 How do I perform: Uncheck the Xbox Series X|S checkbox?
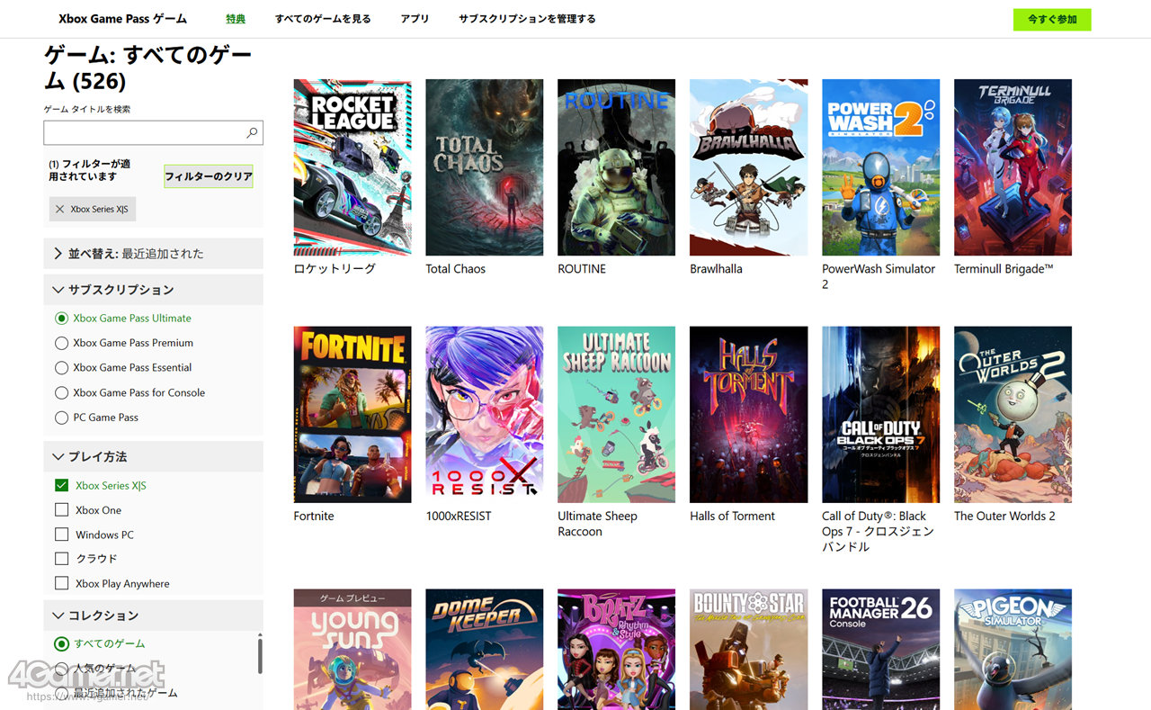(x=62, y=485)
